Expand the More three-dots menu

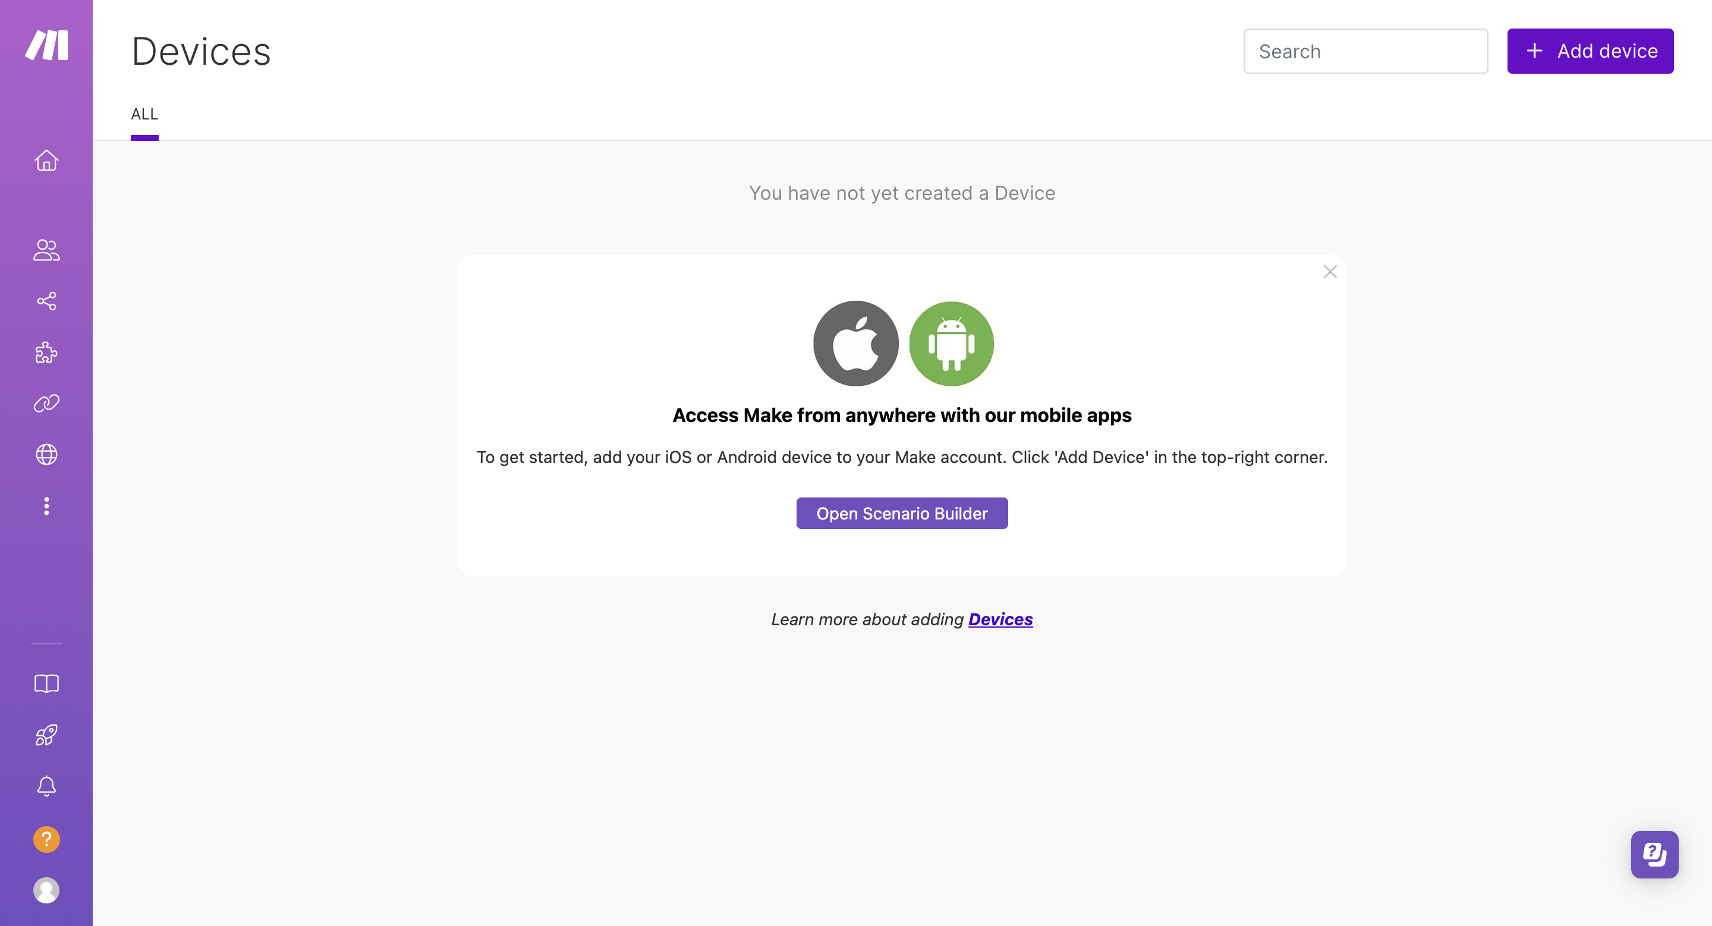(x=46, y=506)
